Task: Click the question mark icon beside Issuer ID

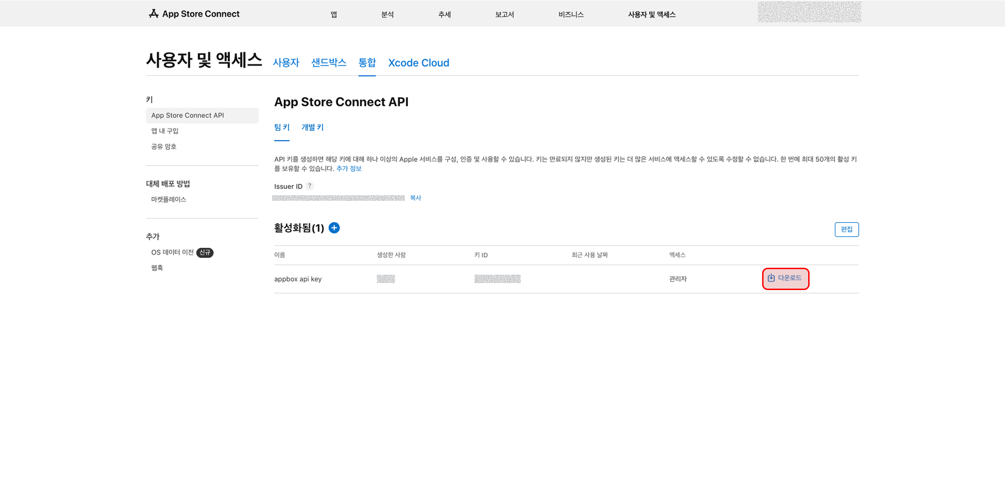Action: (x=310, y=186)
